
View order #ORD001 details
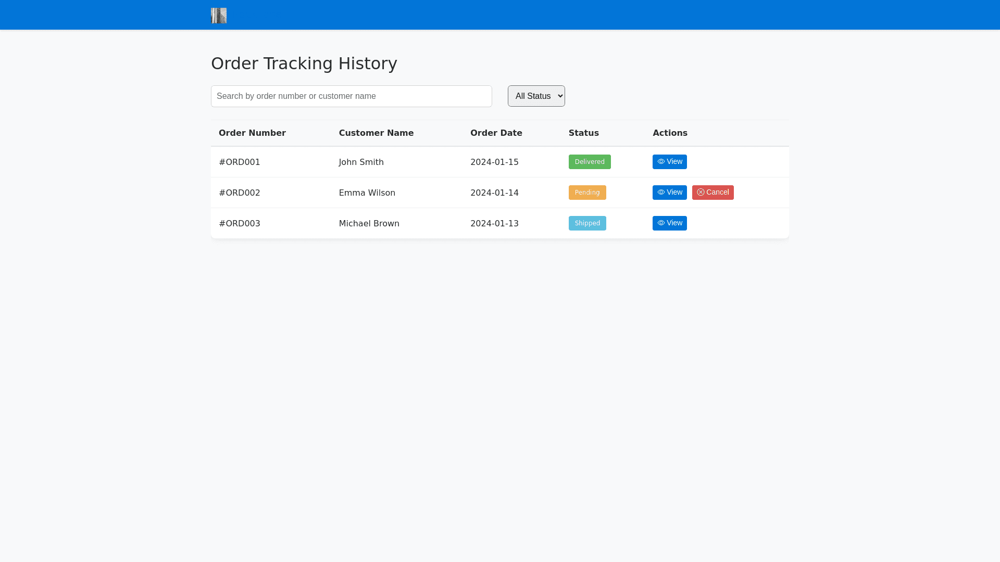pos(669,162)
